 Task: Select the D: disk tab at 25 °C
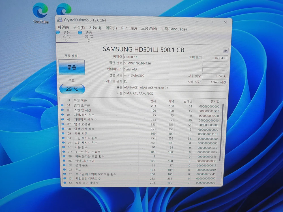click(67, 36)
